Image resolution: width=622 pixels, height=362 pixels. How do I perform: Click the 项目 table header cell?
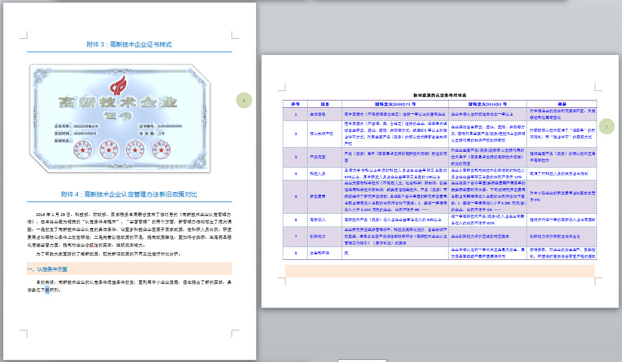[324, 104]
